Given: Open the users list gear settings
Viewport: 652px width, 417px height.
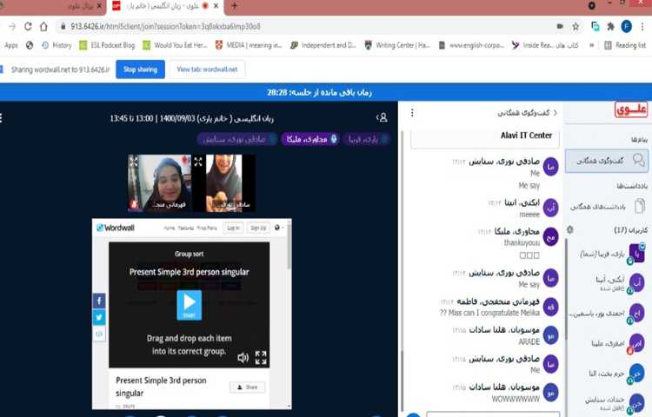Looking at the screenshot, I should pyautogui.click(x=570, y=229).
